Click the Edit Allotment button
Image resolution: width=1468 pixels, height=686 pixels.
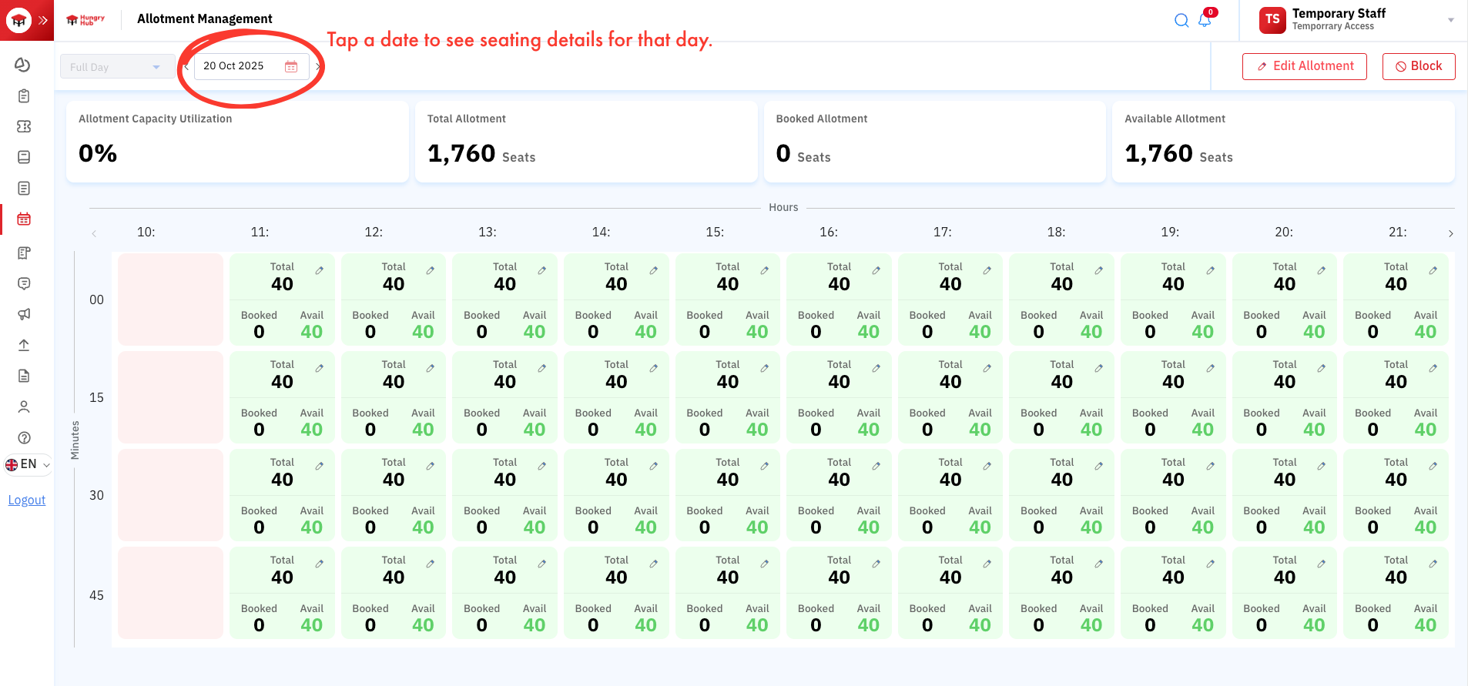(x=1304, y=66)
